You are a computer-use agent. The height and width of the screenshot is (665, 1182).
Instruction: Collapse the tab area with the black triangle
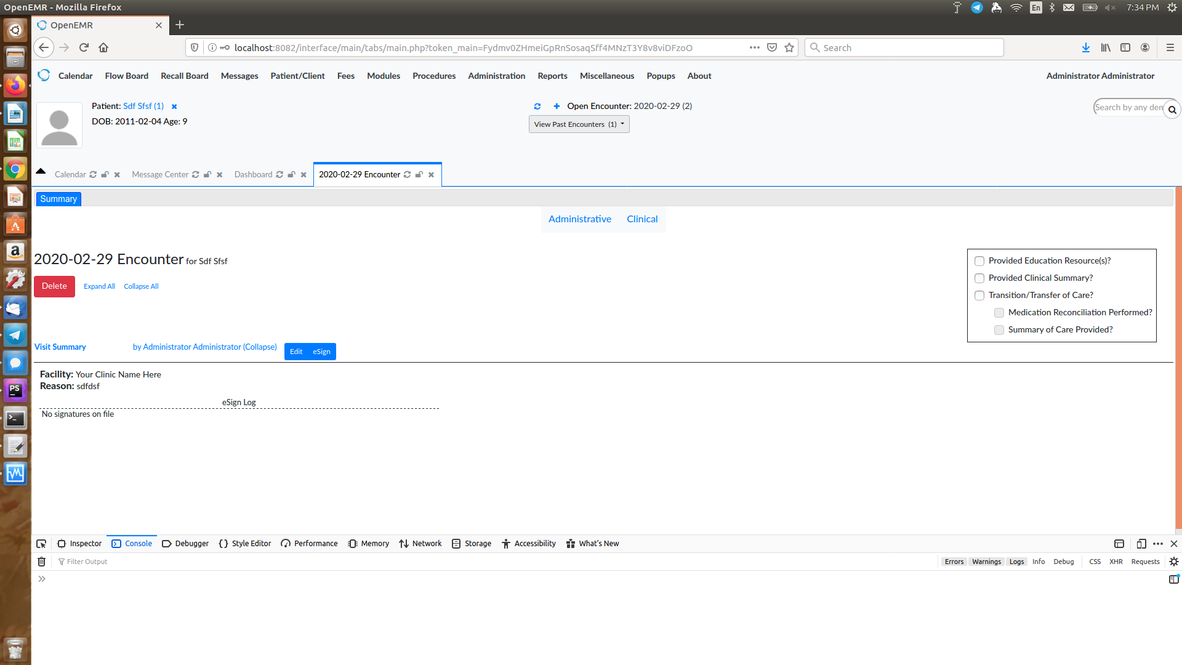tap(40, 172)
